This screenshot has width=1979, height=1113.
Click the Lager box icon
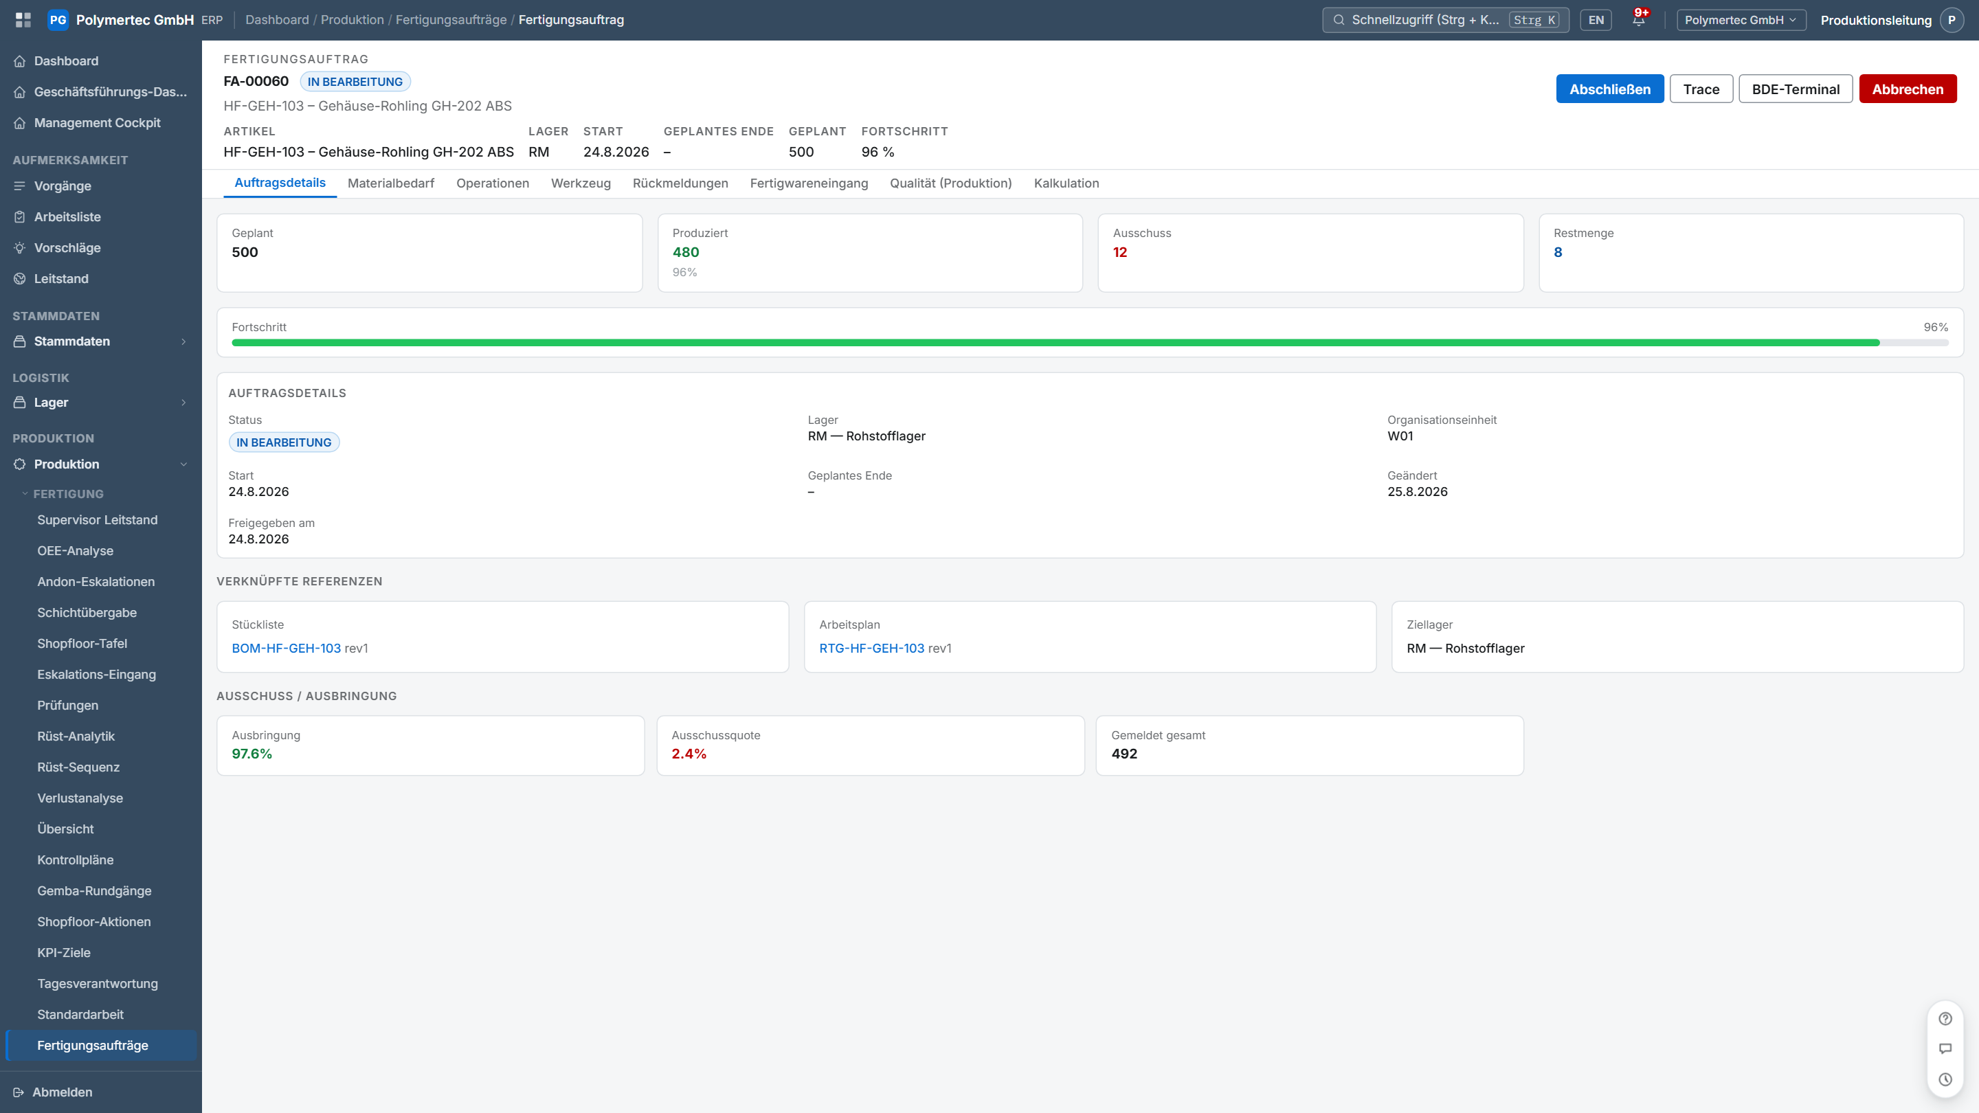pyautogui.click(x=20, y=403)
